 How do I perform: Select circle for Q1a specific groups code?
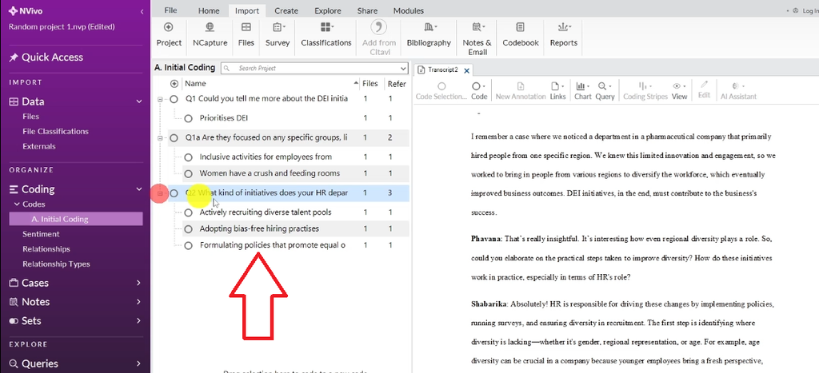(174, 137)
